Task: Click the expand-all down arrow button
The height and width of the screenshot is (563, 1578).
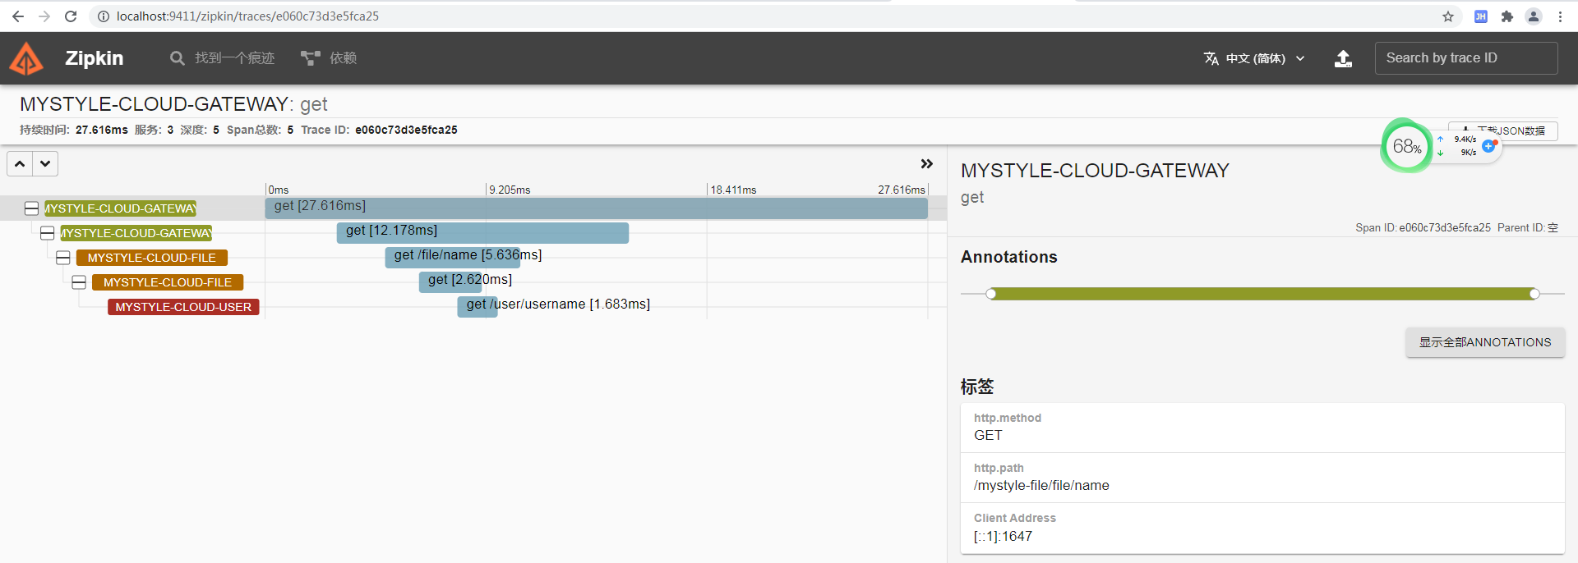Action: [x=45, y=164]
